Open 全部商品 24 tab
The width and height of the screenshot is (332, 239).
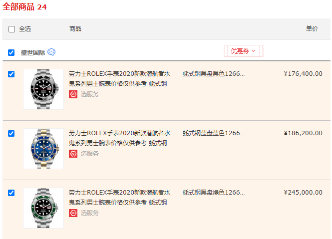24,7
